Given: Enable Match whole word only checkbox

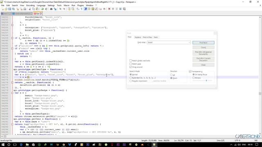Looking at the screenshot, I should point(131,60).
